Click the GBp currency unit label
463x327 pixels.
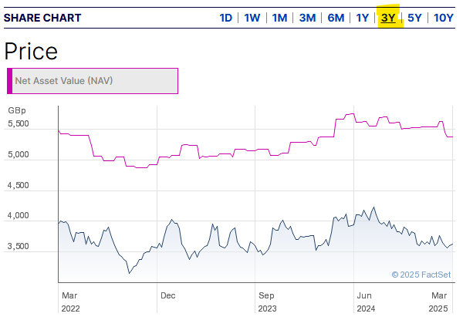[16, 110]
